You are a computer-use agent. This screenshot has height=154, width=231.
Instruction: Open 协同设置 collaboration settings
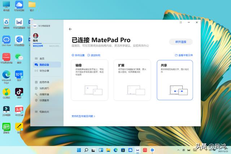tap(78, 56)
